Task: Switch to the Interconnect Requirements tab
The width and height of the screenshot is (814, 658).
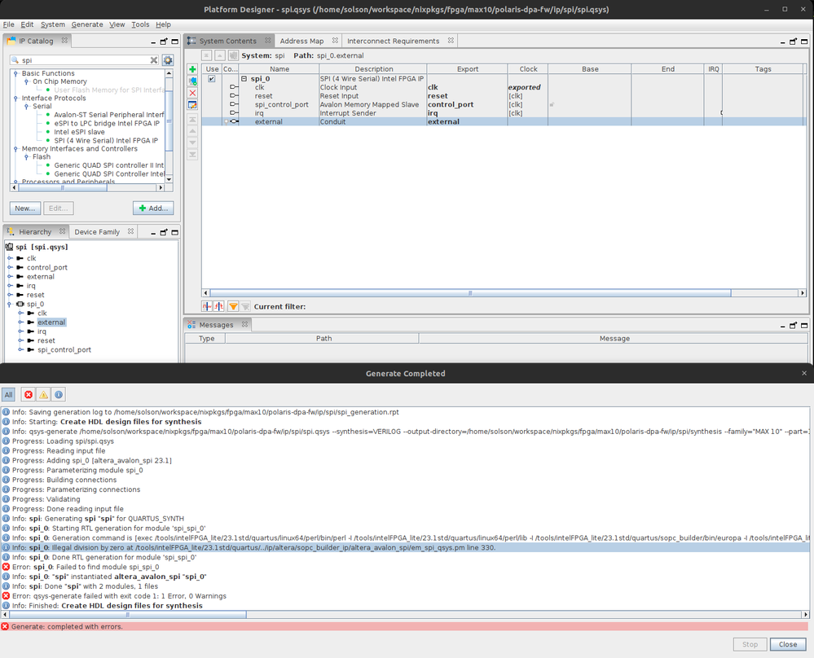Action: tap(393, 41)
